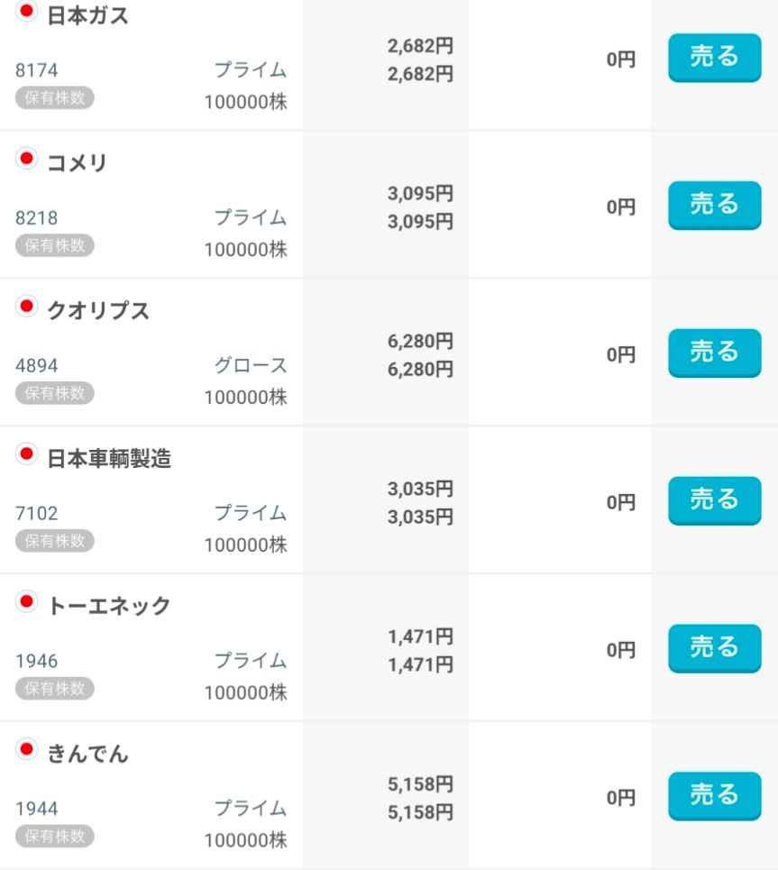Viewport: 778px width, 870px height.
Task: Tap 売る for クオリプス
Action: 714,353
